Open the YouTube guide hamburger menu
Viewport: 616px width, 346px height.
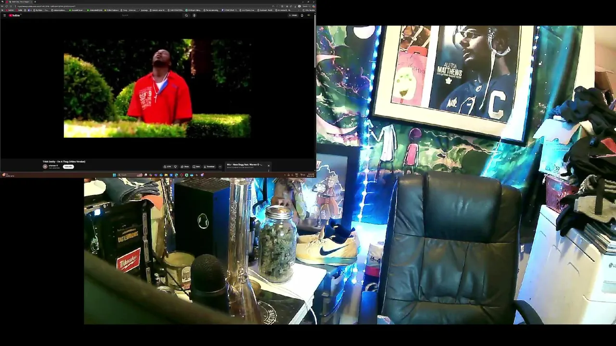coord(4,15)
